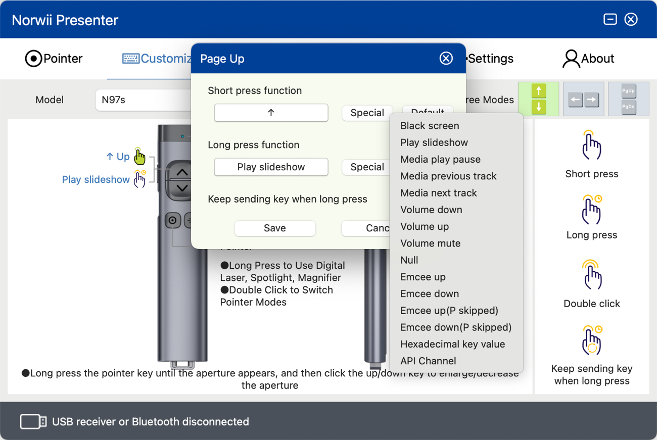Open the Customize tab

click(157, 59)
